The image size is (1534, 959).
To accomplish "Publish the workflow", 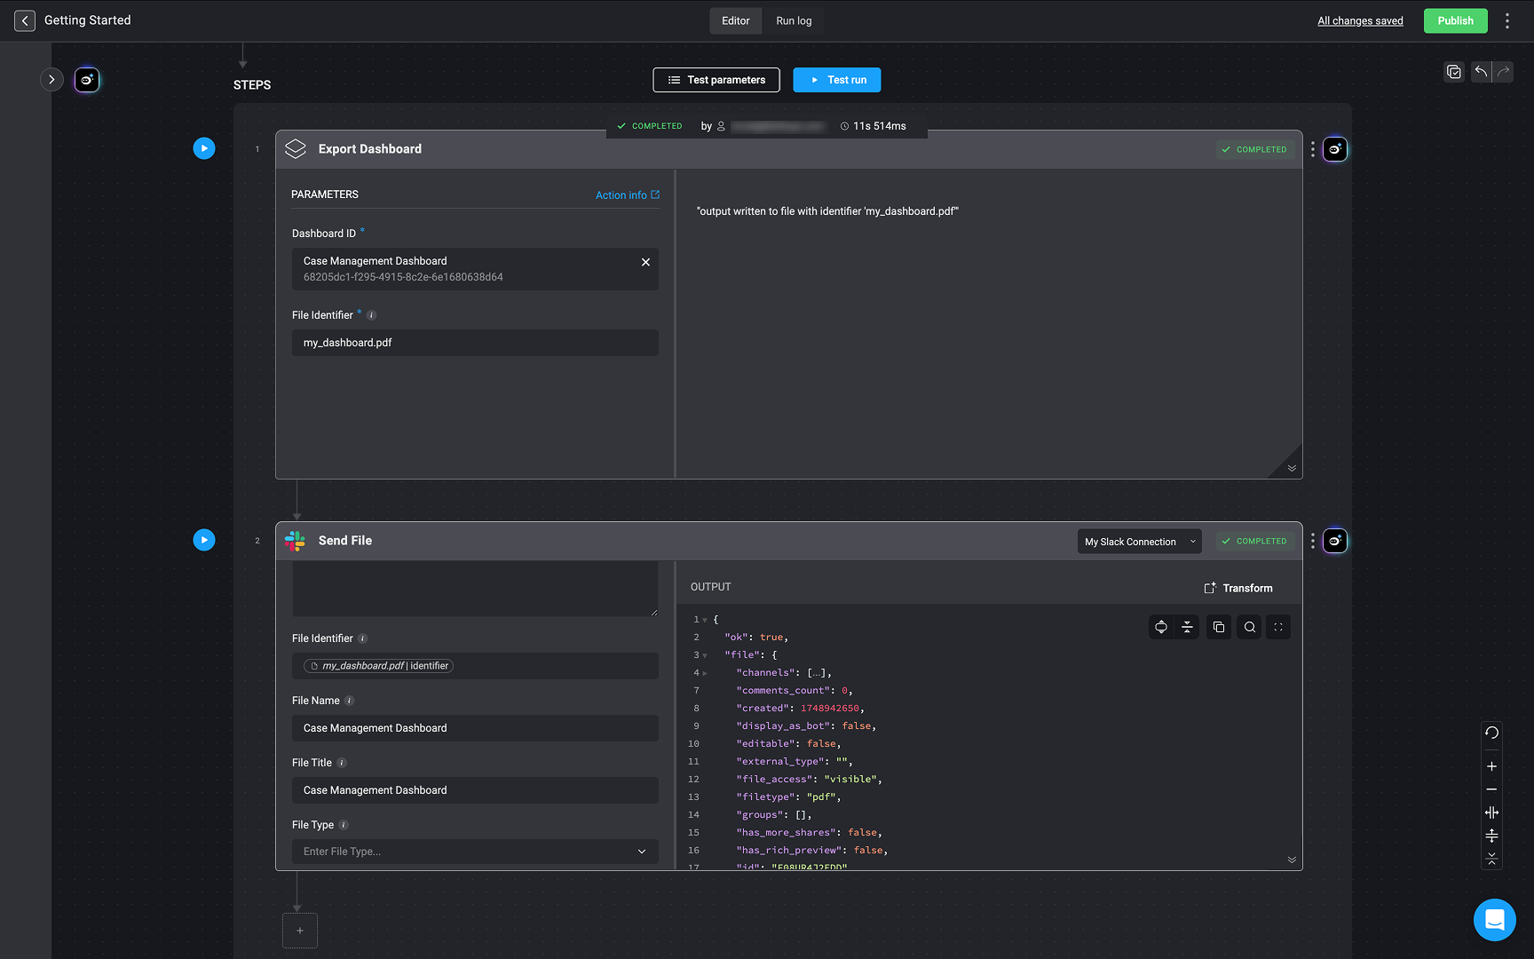I will pyautogui.click(x=1455, y=20).
